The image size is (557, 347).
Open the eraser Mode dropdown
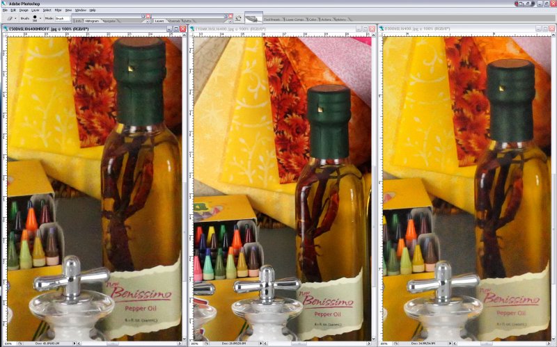click(x=63, y=19)
